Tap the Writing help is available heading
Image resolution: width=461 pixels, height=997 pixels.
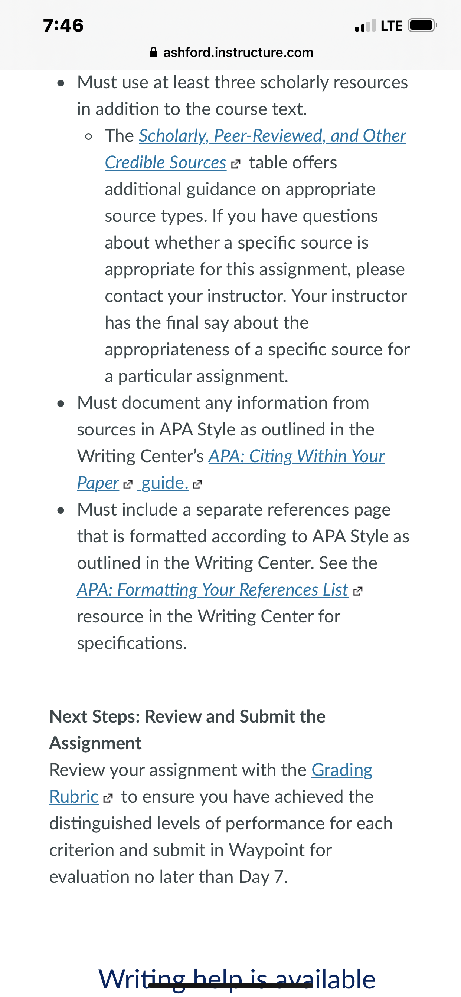tap(237, 978)
